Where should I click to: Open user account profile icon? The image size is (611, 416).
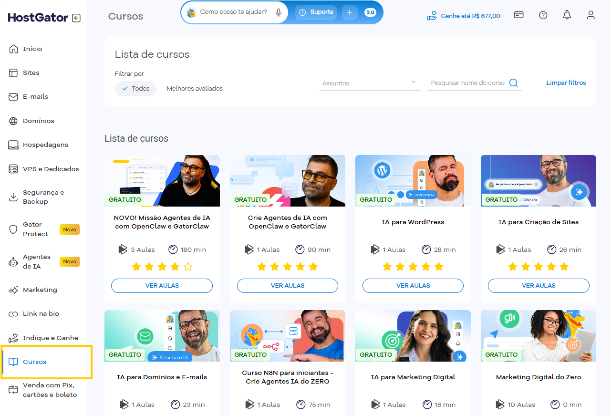point(590,15)
